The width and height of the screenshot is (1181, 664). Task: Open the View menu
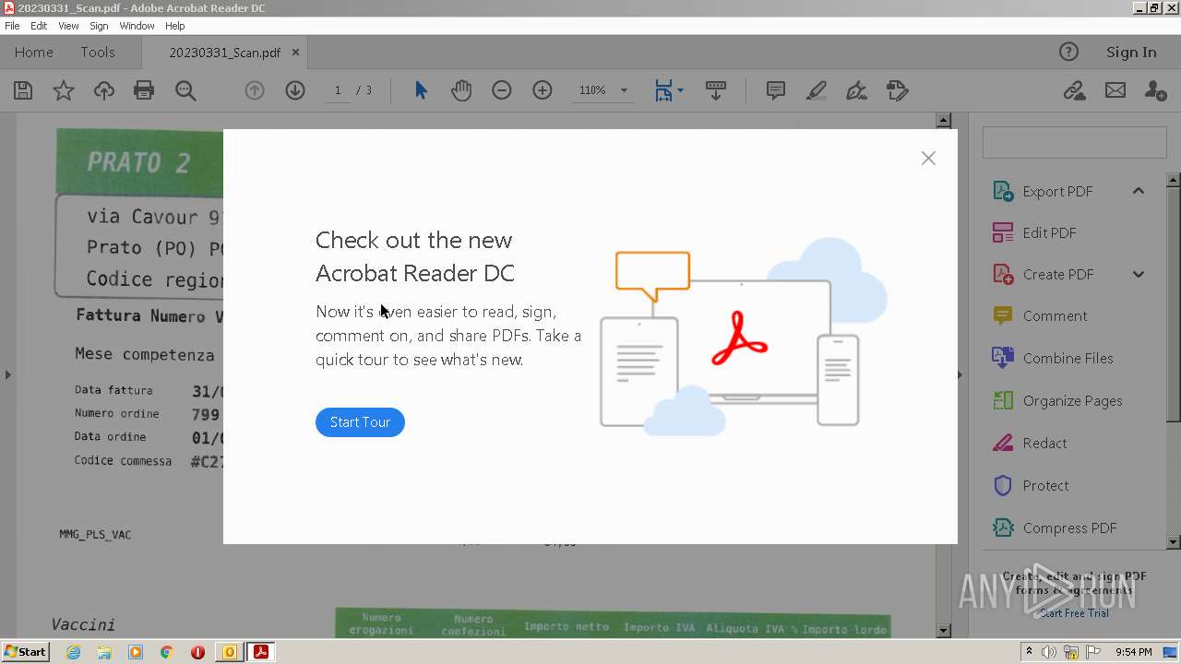pos(68,26)
